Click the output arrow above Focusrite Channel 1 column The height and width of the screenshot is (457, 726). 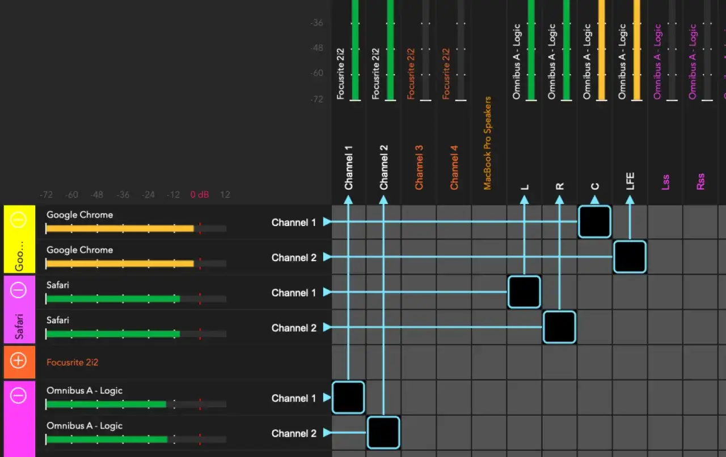348,199
